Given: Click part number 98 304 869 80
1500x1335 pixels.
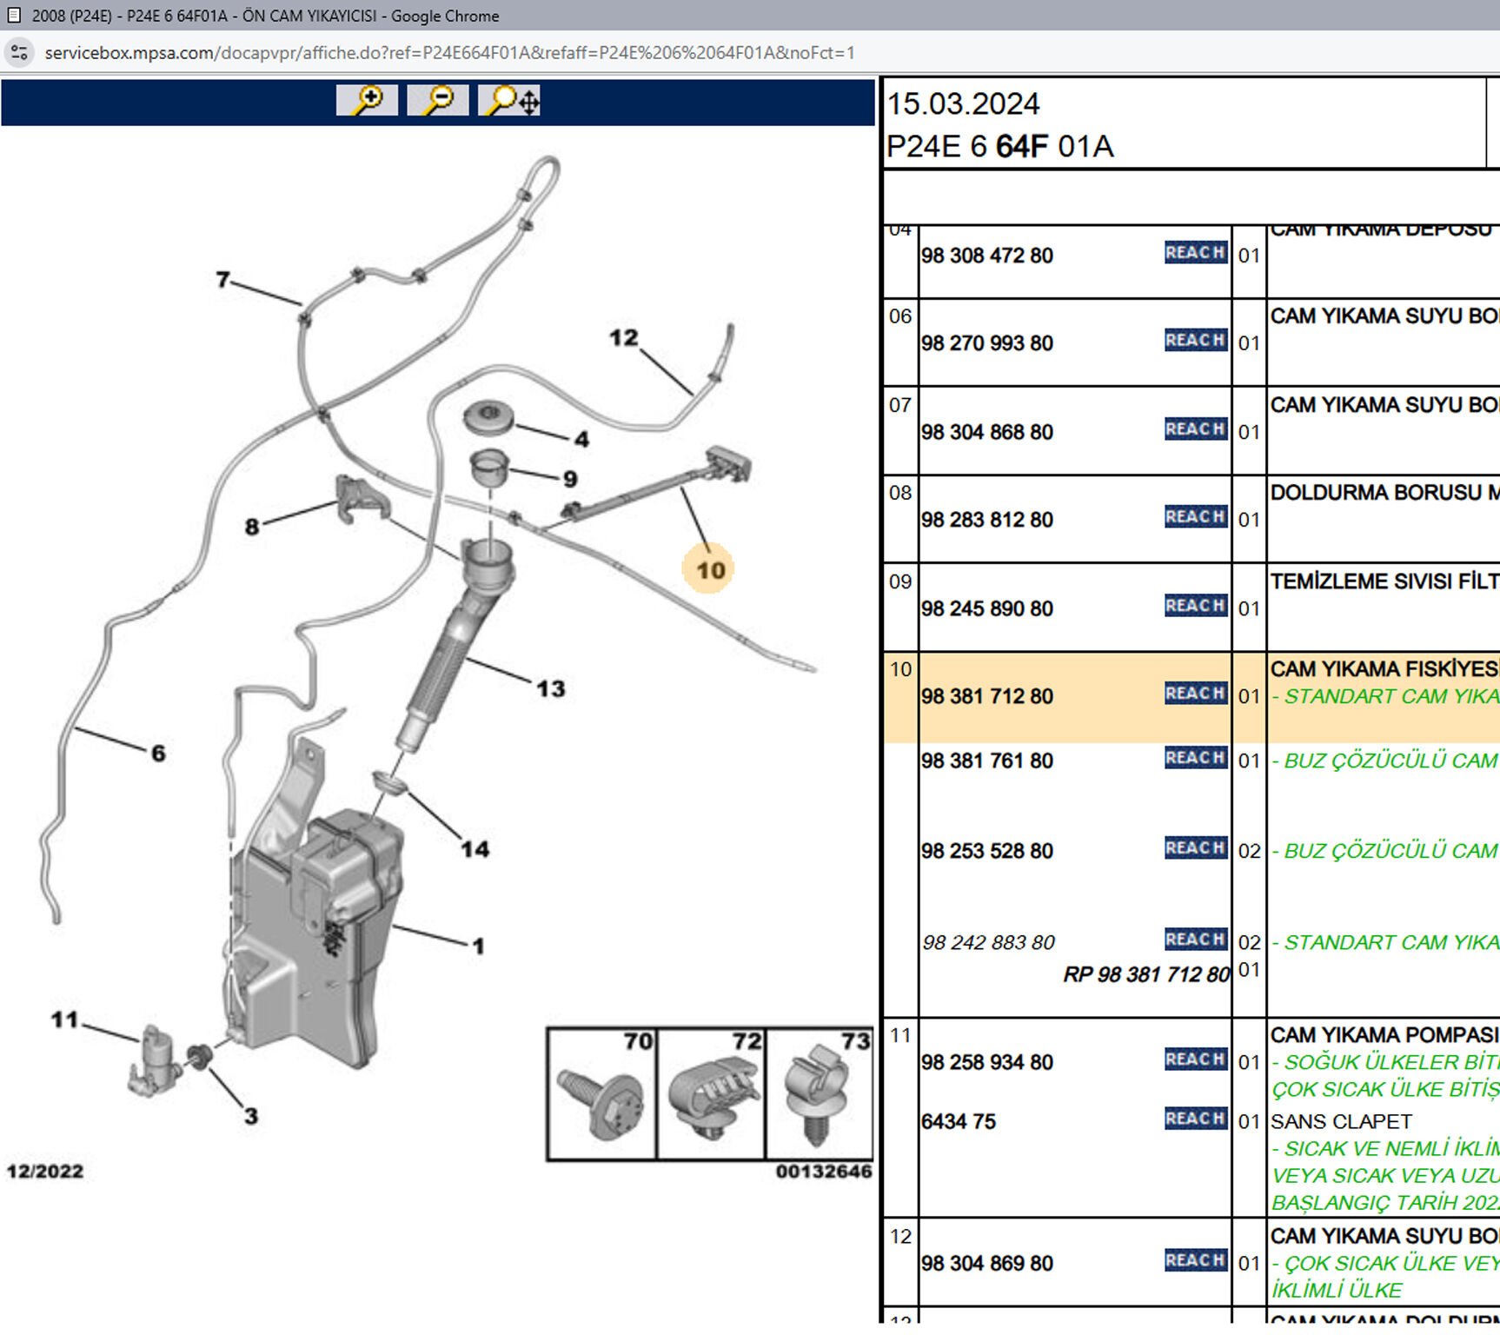Looking at the screenshot, I should point(986,1264).
